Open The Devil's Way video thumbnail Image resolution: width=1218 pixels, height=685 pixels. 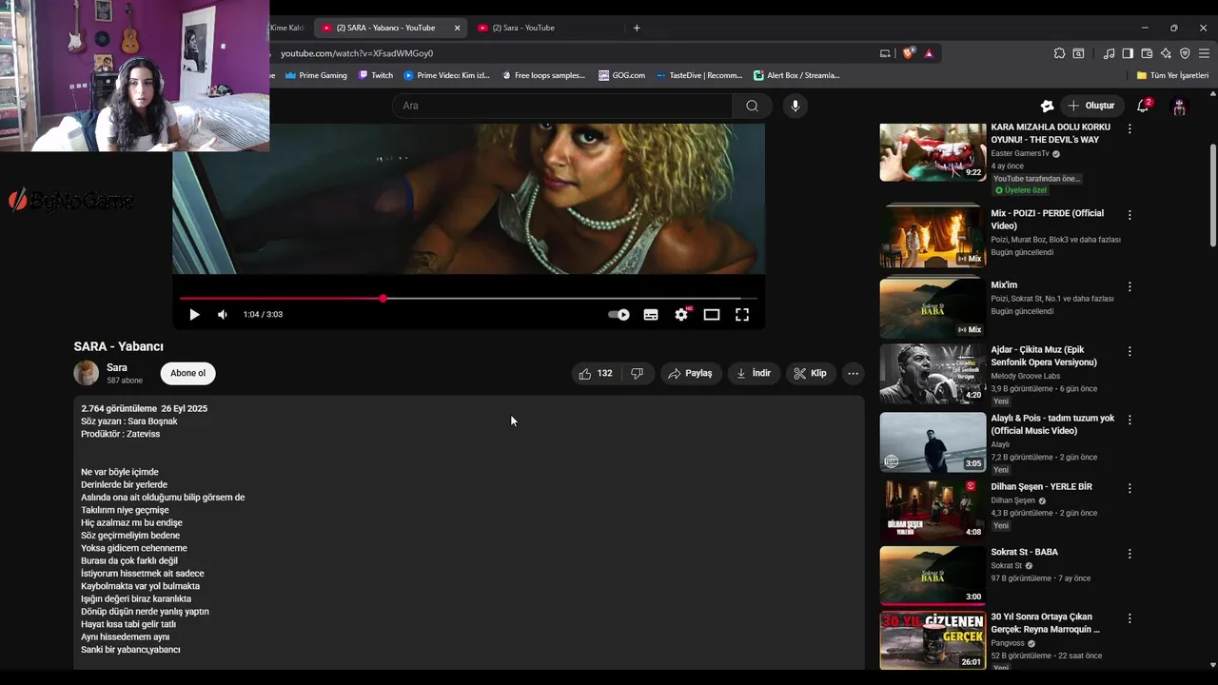click(933, 151)
